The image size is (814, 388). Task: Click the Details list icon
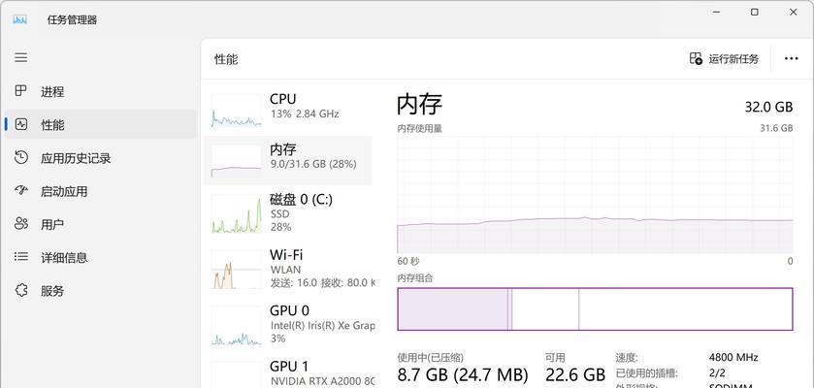pyautogui.click(x=20, y=257)
